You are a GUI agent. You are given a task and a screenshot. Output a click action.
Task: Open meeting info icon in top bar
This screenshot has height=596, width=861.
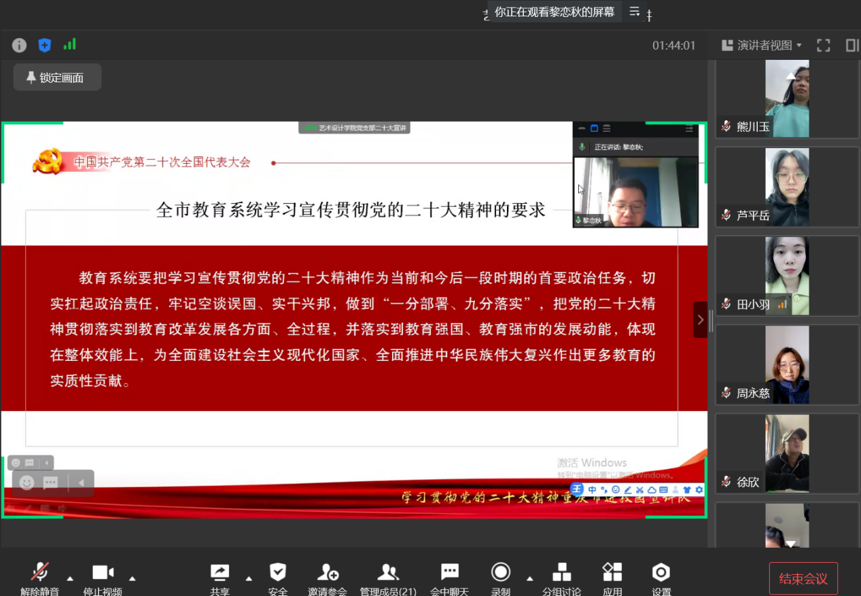point(19,46)
